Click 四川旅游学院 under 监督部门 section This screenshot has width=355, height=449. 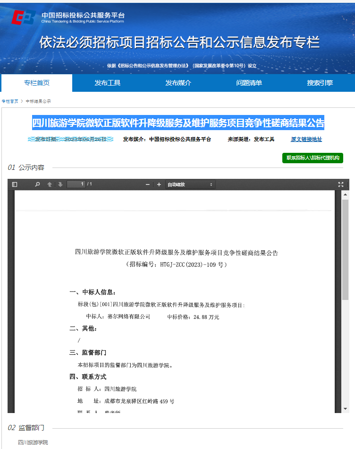[33, 442]
